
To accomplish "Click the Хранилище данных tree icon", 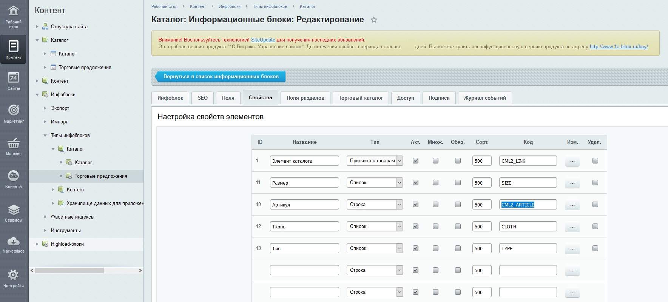I will pyautogui.click(x=61, y=203).
